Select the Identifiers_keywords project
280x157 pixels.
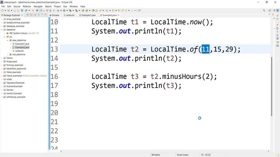(x=16, y=69)
